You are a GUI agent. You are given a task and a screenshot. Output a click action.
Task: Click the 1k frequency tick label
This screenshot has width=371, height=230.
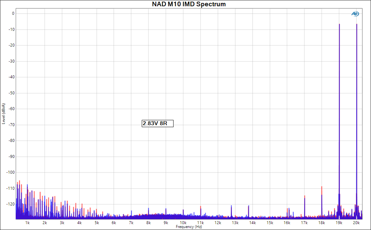coord(27,223)
